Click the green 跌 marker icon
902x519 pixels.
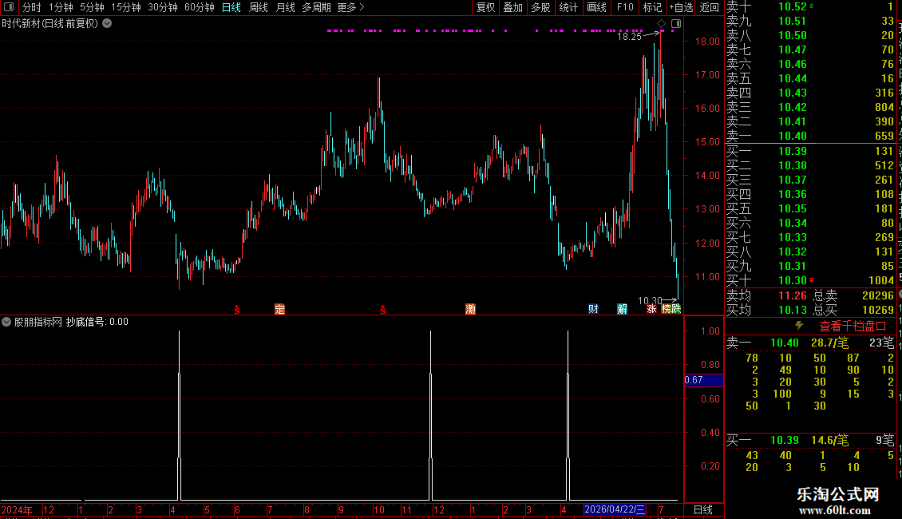(x=676, y=309)
